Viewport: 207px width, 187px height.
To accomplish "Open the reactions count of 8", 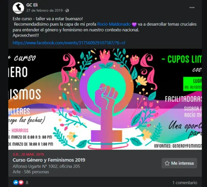I will [x=27, y=183].
